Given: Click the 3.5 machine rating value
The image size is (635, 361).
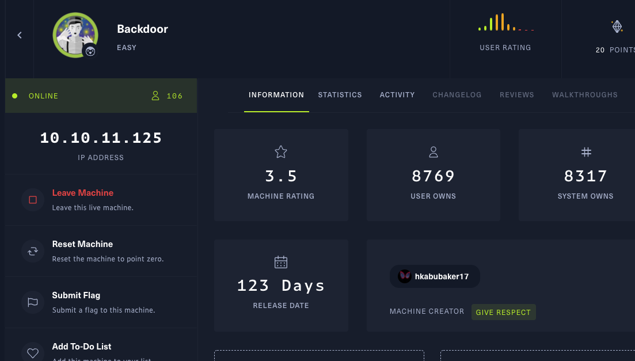Looking at the screenshot, I should [x=281, y=176].
